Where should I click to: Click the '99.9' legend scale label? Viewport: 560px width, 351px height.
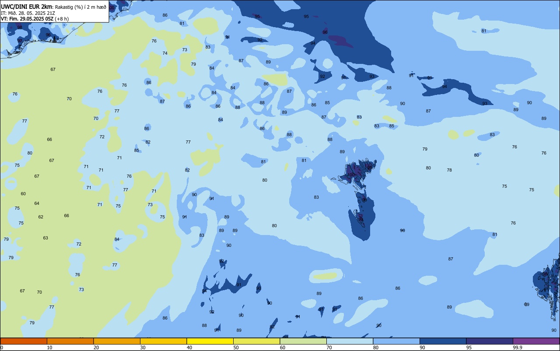[518, 347]
